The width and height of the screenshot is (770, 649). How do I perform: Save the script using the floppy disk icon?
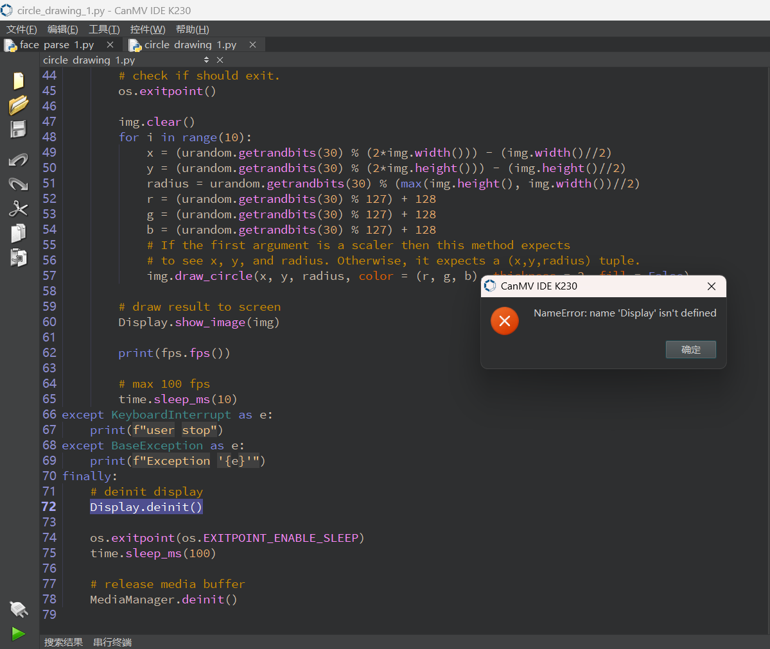click(19, 129)
